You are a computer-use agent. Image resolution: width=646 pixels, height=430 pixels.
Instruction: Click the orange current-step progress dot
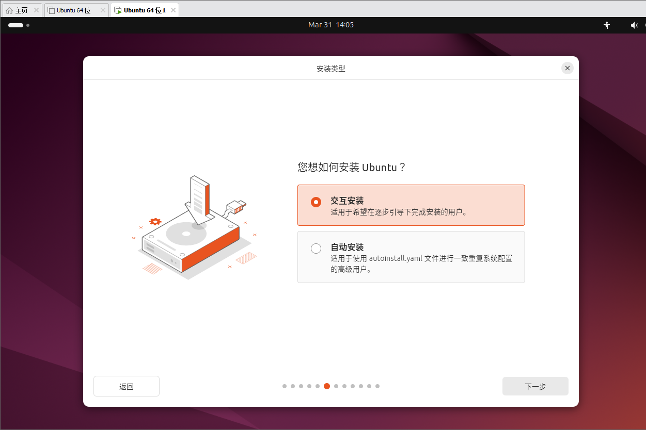tap(327, 386)
